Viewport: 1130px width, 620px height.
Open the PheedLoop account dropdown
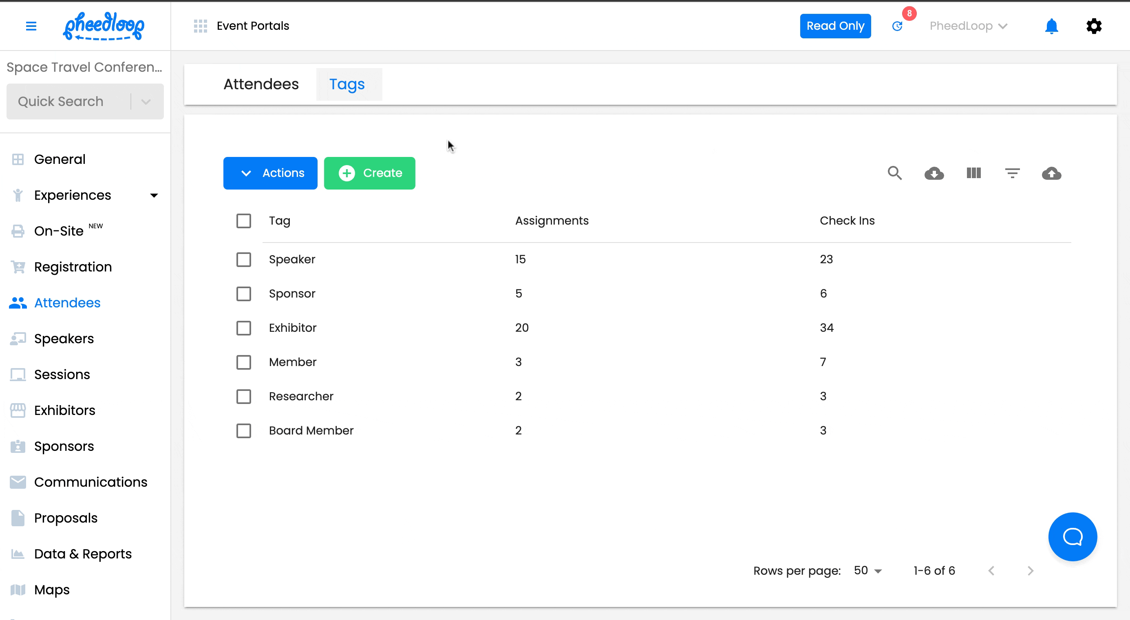[x=968, y=26]
